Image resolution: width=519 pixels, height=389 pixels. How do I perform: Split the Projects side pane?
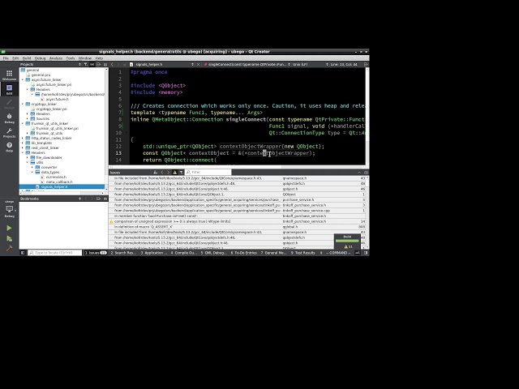(x=99, y=65)
